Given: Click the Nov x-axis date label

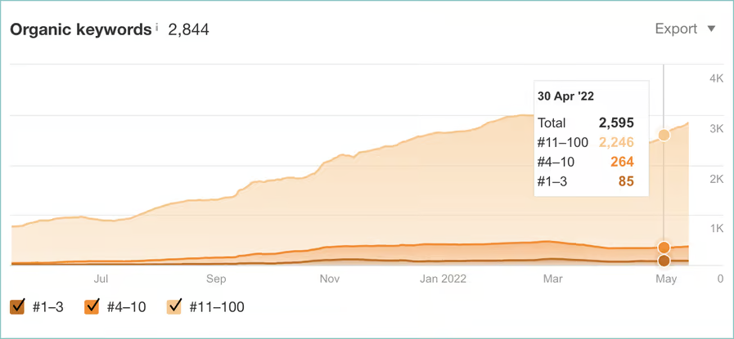Looking at the screenshot, I should point(330,279).
